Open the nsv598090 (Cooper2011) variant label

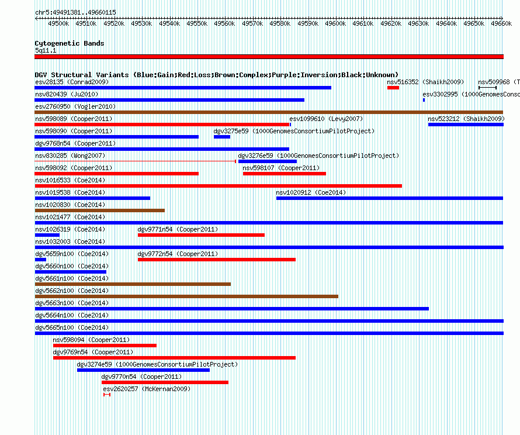tap(74, 131)
